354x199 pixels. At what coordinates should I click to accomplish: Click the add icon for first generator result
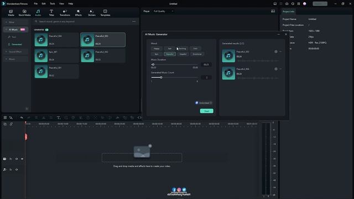276,51
